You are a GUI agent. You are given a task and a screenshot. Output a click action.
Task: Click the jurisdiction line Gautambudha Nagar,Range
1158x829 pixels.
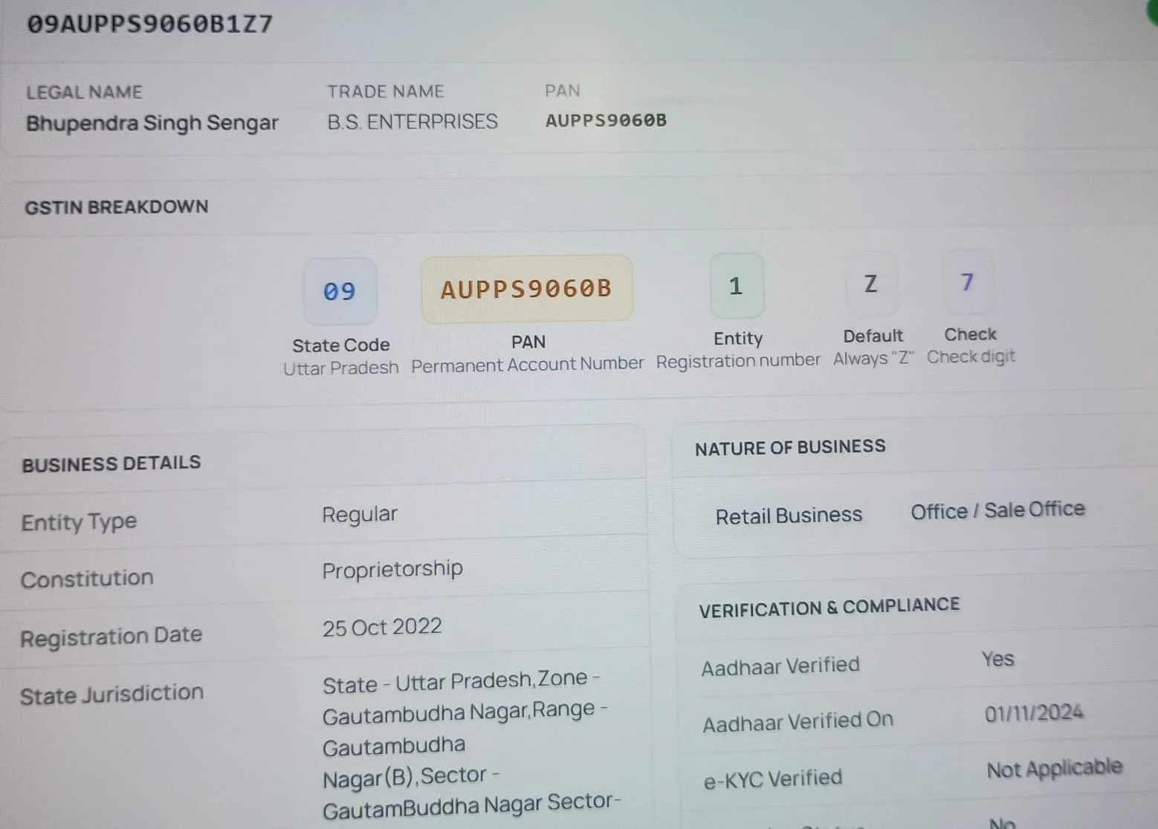465,712
